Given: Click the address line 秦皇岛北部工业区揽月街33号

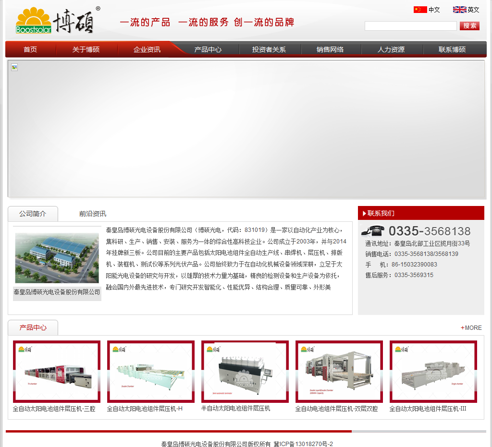Looking at the screenshot, I should tap(432, 243).
